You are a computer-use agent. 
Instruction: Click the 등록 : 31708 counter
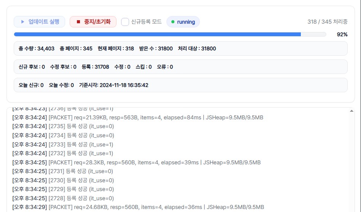95,67
